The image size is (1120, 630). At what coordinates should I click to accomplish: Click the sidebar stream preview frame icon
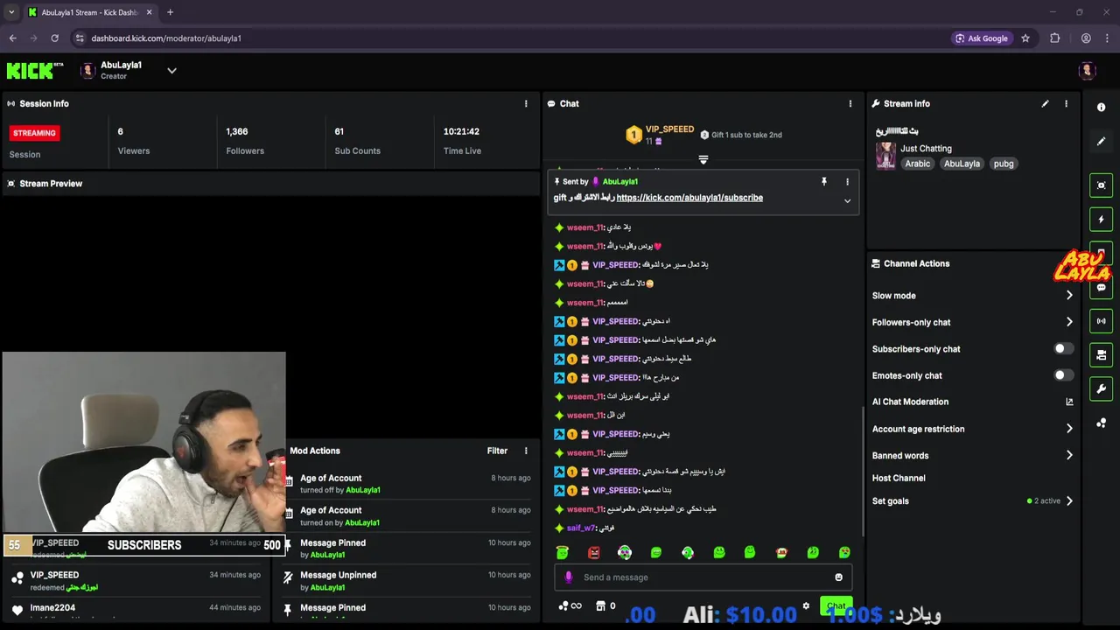[x=1102, y=185]
